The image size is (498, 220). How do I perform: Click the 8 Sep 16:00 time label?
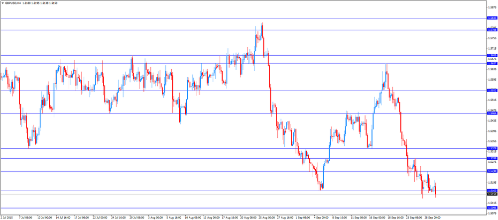340,218
